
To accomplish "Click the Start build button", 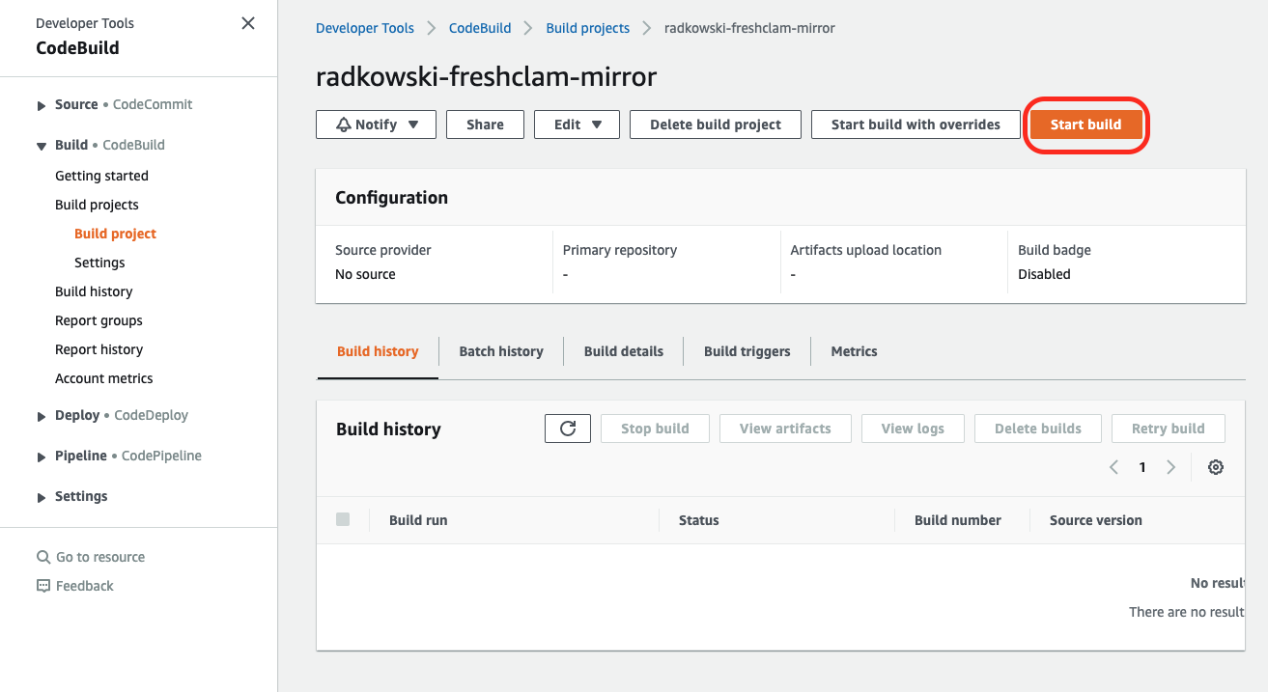I will tap(1086, 125).
